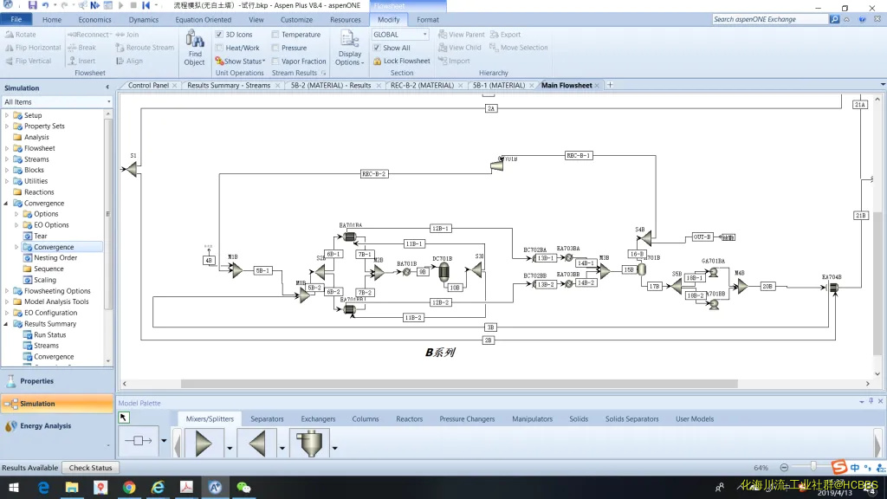Click the S1 splitter block on flowsheet

pyautogui.click(x=132, y=169)
